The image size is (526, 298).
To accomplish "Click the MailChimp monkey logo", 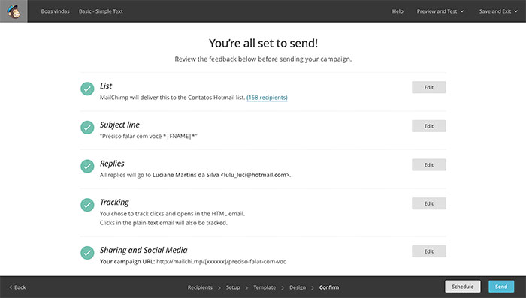I will point(14,11).
